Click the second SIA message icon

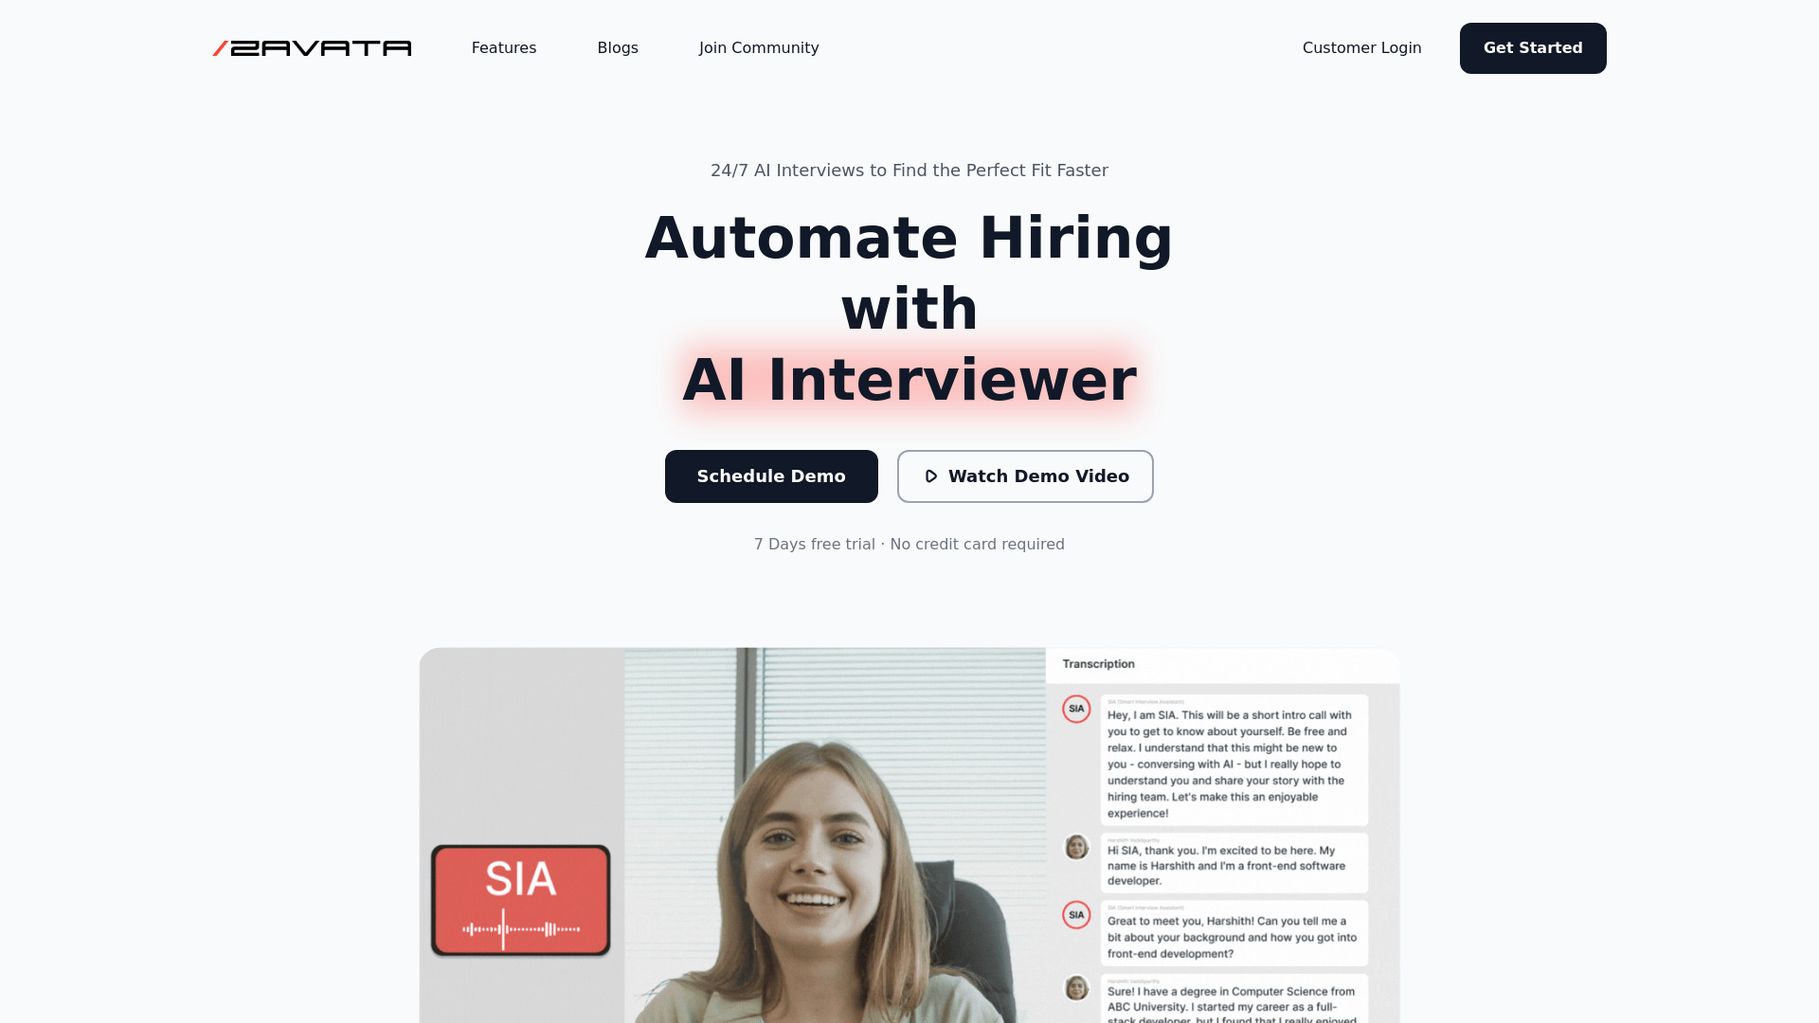[1075, 914]
